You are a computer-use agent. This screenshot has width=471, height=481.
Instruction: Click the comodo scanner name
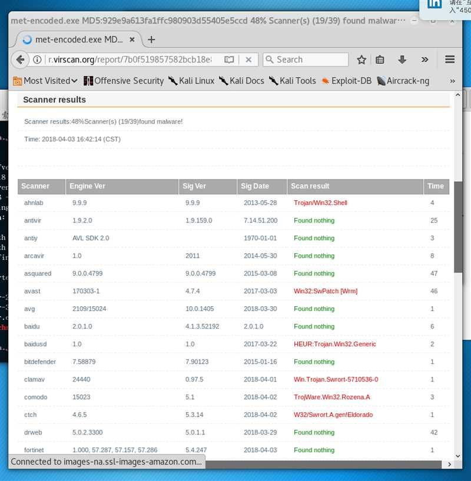[x=35, y=397]
